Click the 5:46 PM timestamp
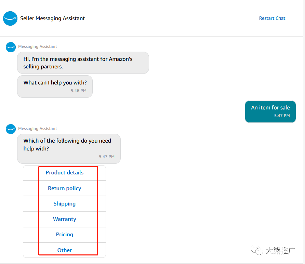This screenshot has height=264, width=305. (x=79, y=91)
